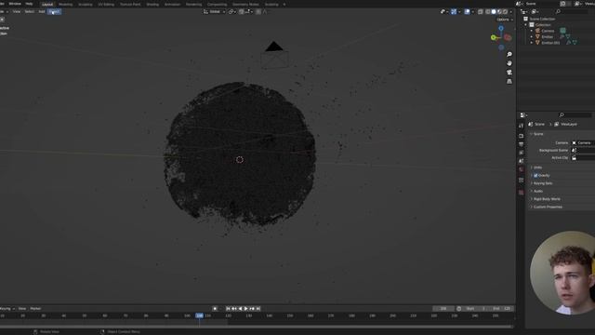The width and height of the screenshot is (595, 335).
Task: Jump to next keyframe
Action: 252,309
